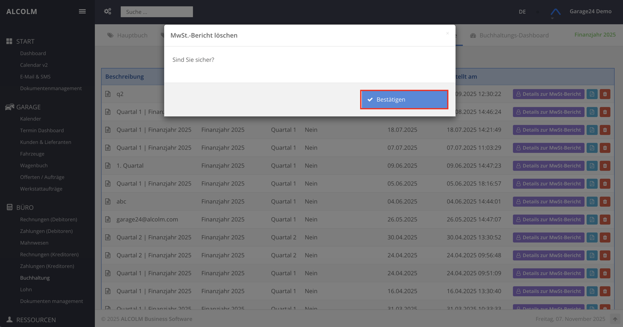This screenshot has width=623, height=327.
Task: Click trash icon for 1. Quartal row
Action: coord(605,166)
